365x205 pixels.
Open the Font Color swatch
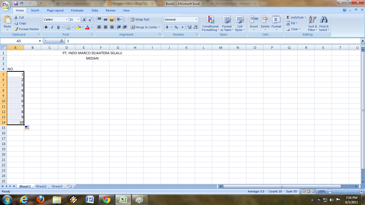pyautogui.click(x=88, y=27)
